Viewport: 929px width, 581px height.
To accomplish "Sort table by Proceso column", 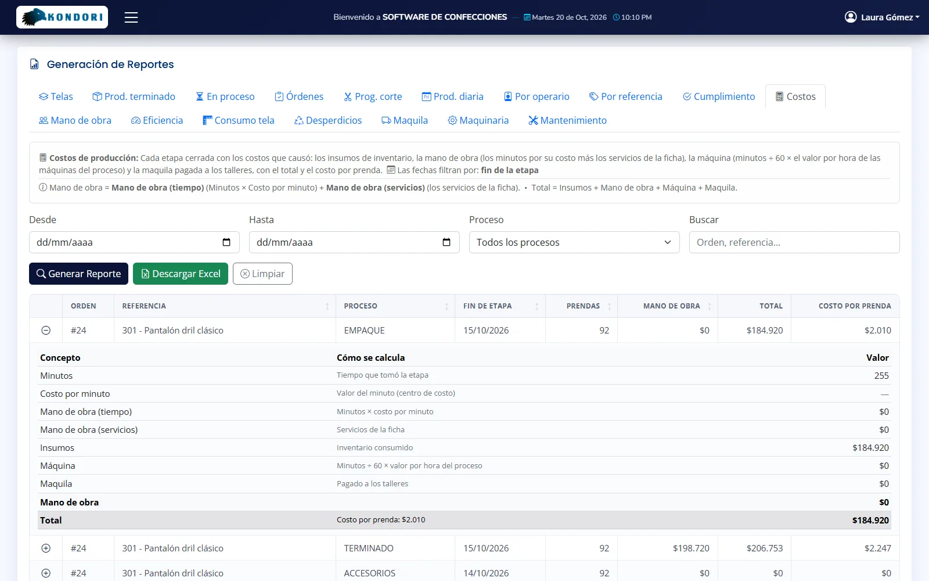I will (x=395, y=306).
